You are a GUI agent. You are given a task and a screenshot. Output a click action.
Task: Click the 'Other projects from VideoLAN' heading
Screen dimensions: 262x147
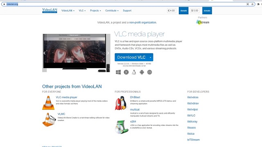[x=72, y=86]
